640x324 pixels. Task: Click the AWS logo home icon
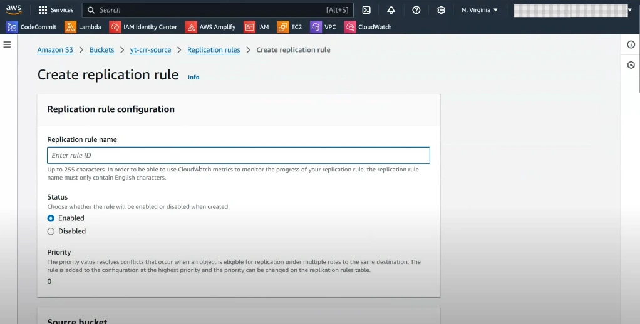point(14,9)
